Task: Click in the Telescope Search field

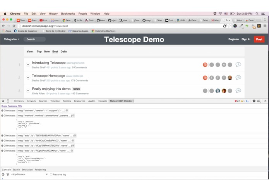Action: [34, 39]
